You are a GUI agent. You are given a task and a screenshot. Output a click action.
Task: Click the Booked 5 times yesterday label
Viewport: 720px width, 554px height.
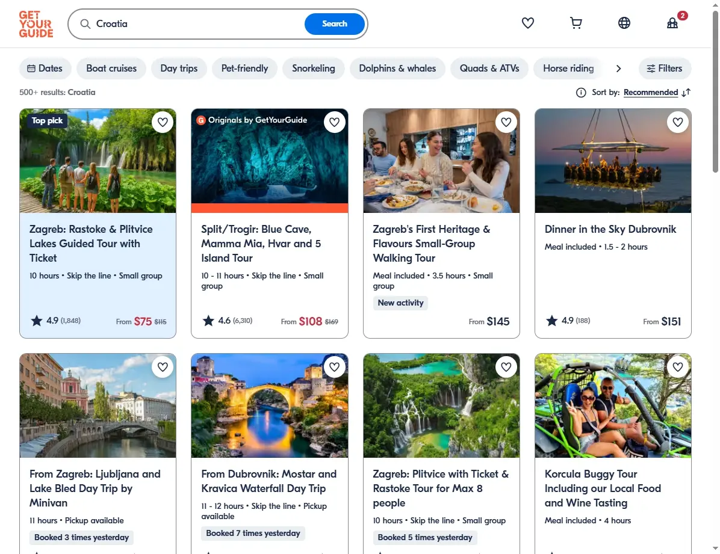click(x=425, y=538)
